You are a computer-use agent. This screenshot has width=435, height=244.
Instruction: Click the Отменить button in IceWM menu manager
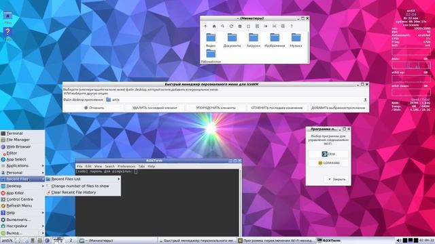[x=94, y=108]
